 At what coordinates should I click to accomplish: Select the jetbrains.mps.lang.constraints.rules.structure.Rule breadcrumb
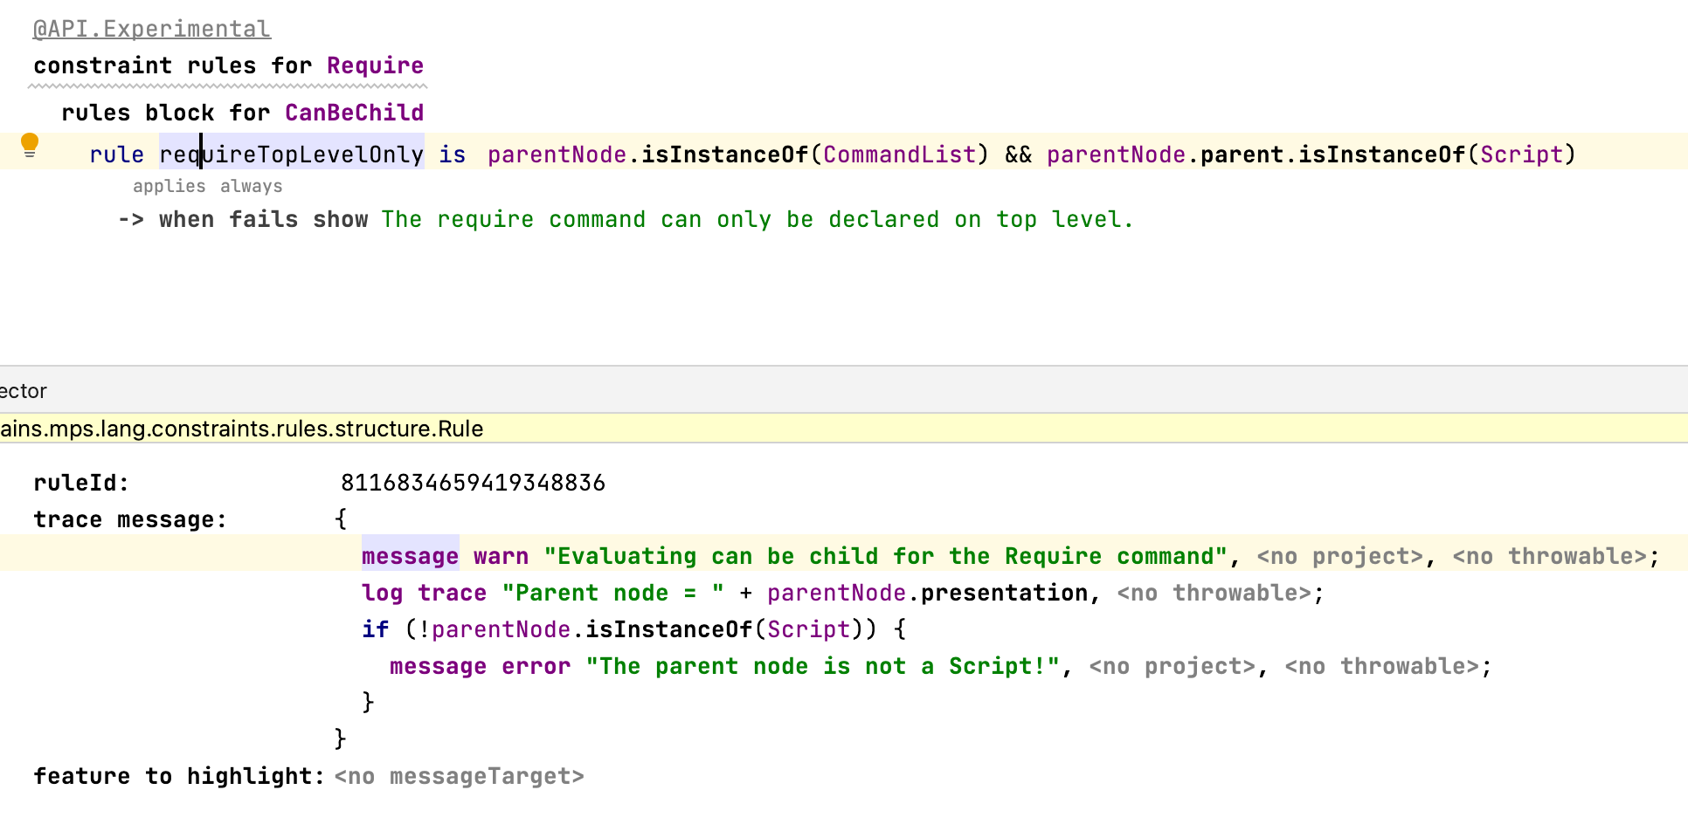click(x=242, y=429)
